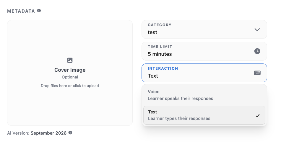Collapse the Interaction dropdown
Viewport: 289px width, 144px height.
click(x=204, y=73)
